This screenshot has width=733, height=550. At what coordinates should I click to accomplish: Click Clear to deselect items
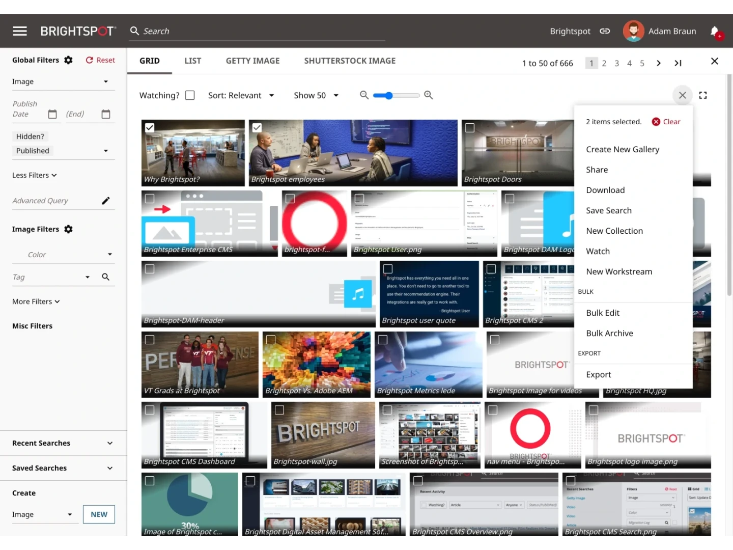coord(666,122)
